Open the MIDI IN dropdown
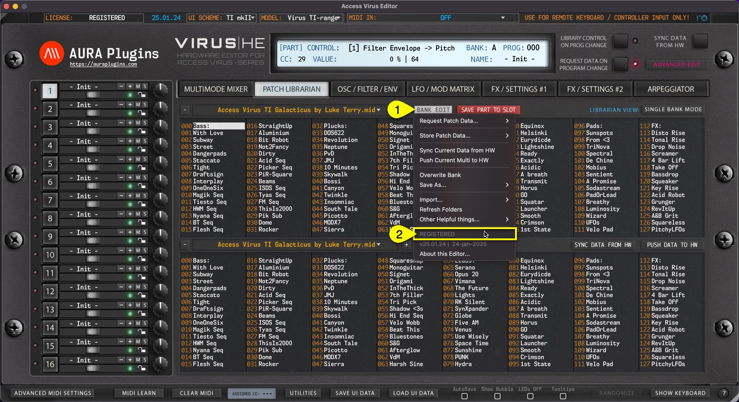The height and width of the screenshot is (402, 739). (503, 18)
